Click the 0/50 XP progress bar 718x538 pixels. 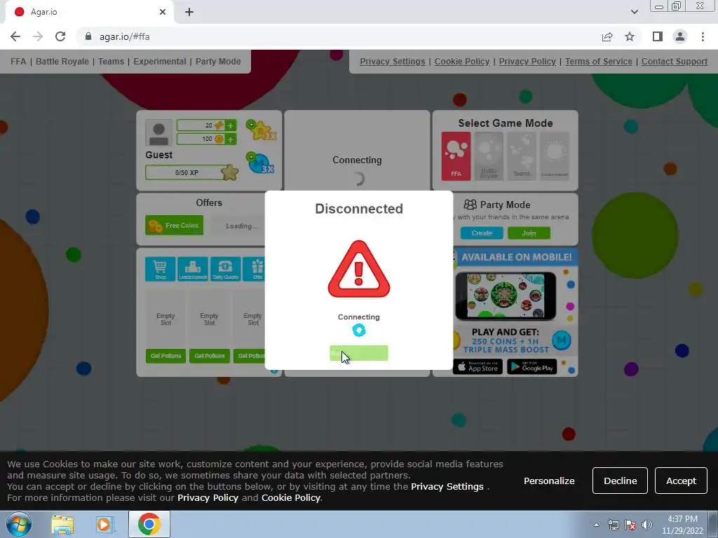tap(187, 172)
